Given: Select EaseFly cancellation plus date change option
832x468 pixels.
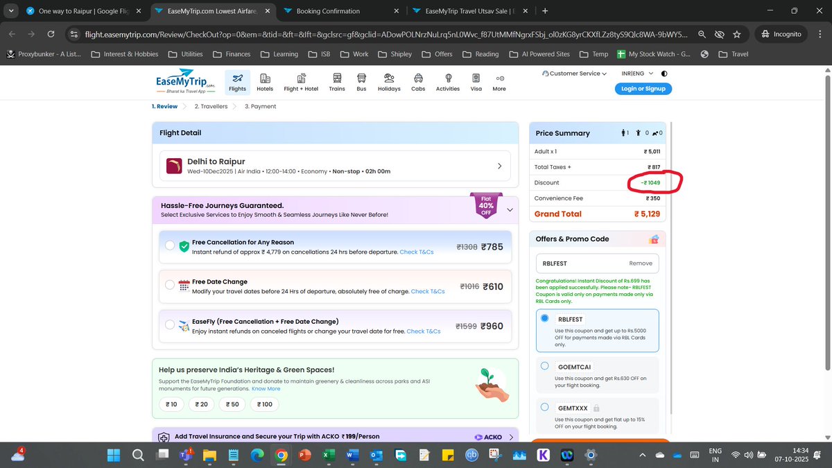Looking at the screenshot, I should point(171,324).
